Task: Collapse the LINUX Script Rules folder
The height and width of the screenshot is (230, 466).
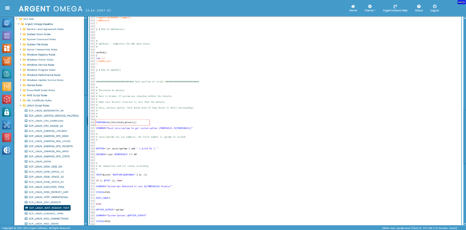Action: point(20,106)
